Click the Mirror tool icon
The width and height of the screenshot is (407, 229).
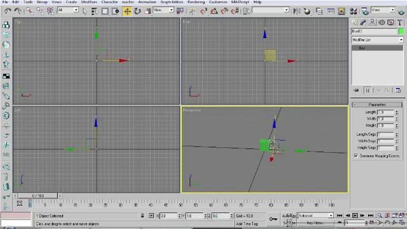(296, 11)
